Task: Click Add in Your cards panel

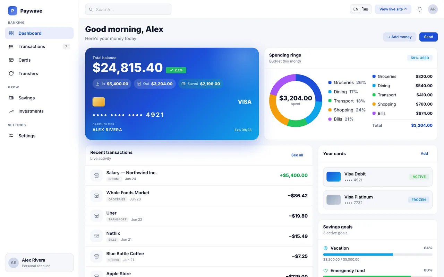Action: pos(424,153)
